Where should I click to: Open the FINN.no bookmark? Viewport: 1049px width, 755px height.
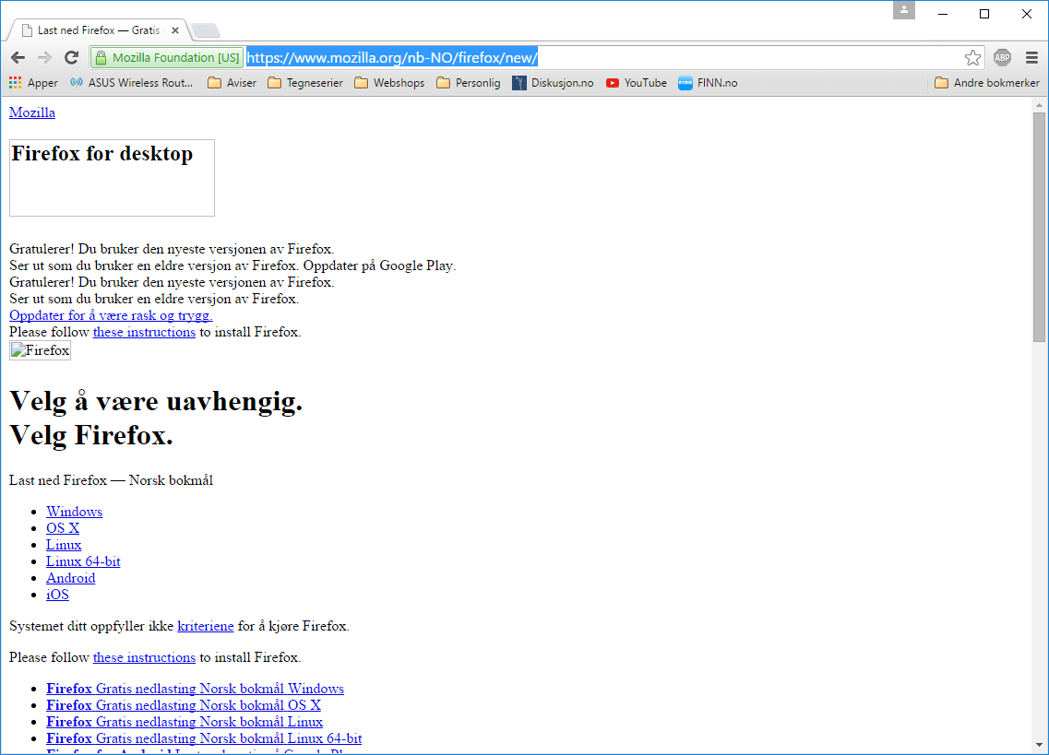[x=708, y=83]
